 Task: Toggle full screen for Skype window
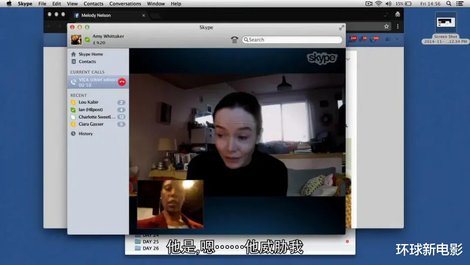342,27
